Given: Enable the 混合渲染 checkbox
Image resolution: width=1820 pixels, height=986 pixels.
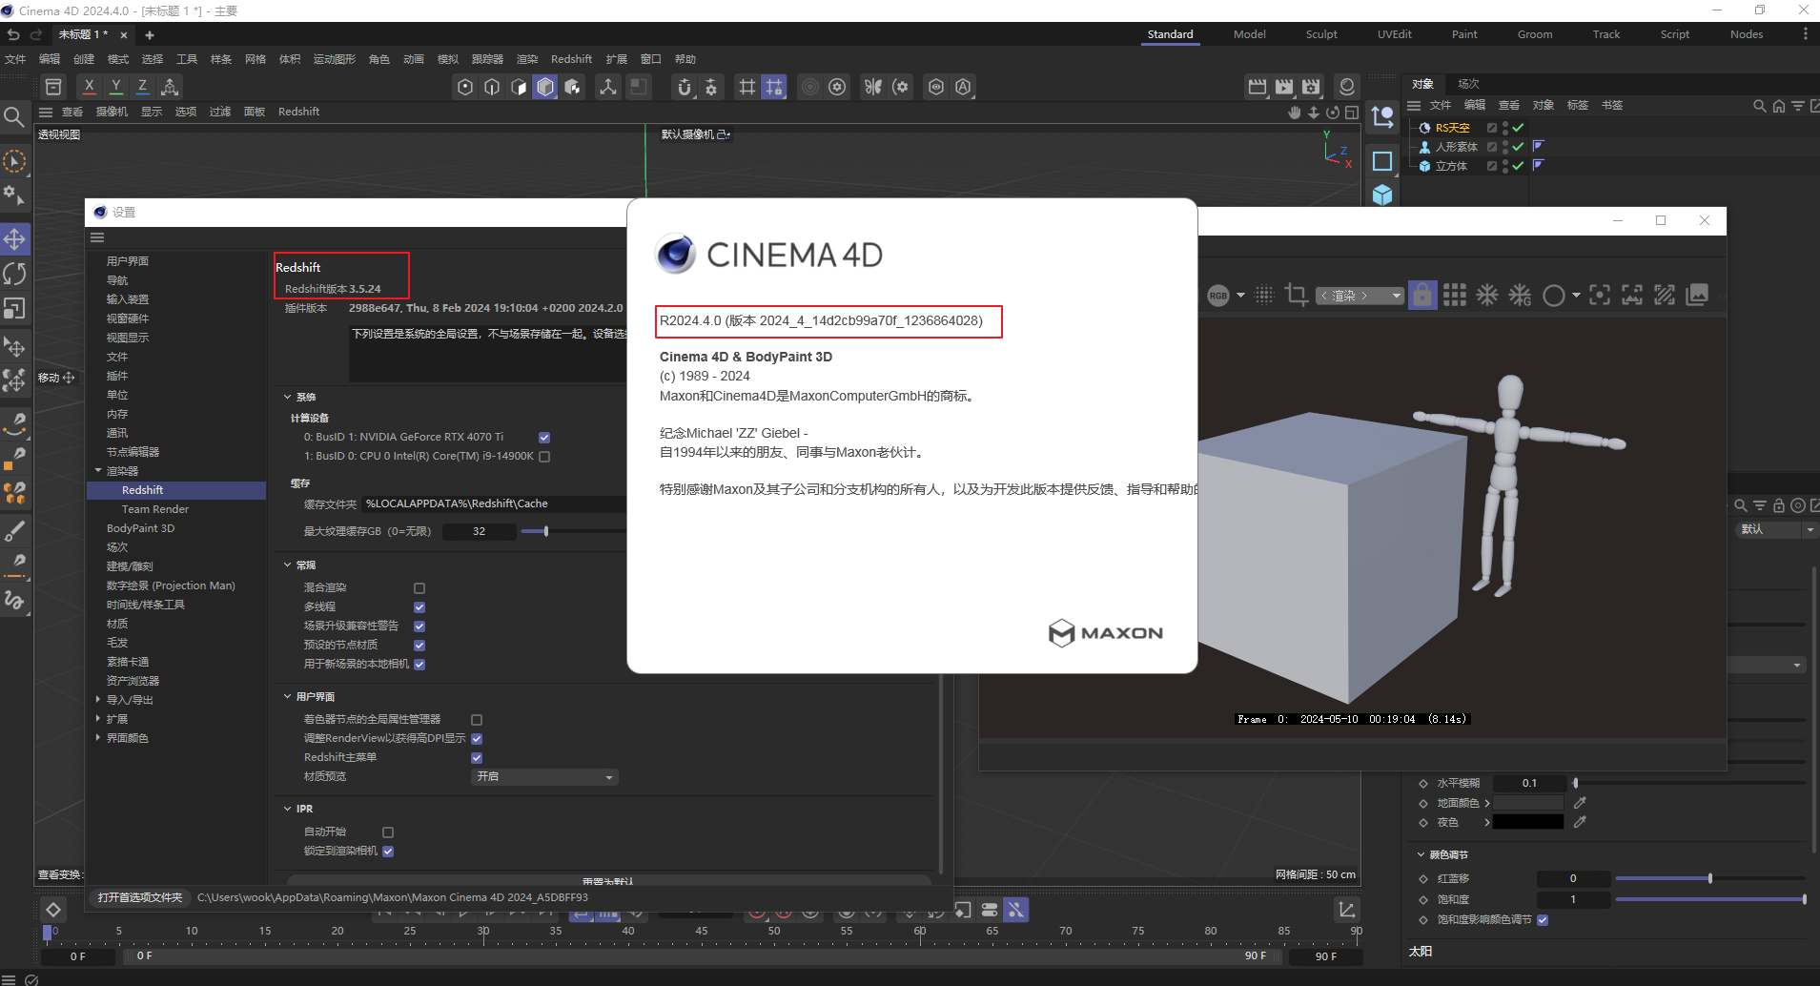Looking at the screenshot, I should [419, 588].
